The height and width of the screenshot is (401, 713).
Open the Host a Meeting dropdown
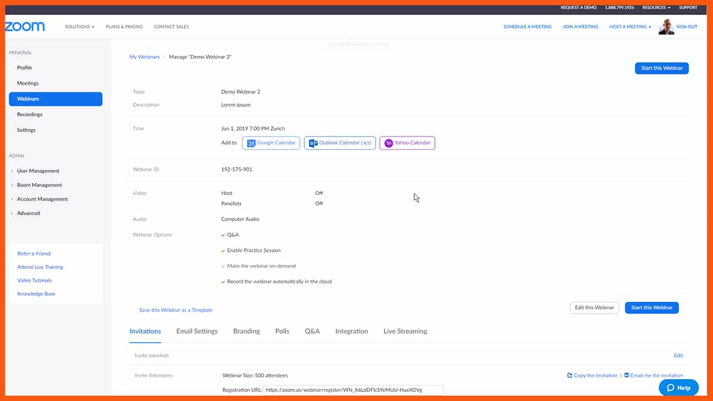pyautogui.click(x=629, y=26)
